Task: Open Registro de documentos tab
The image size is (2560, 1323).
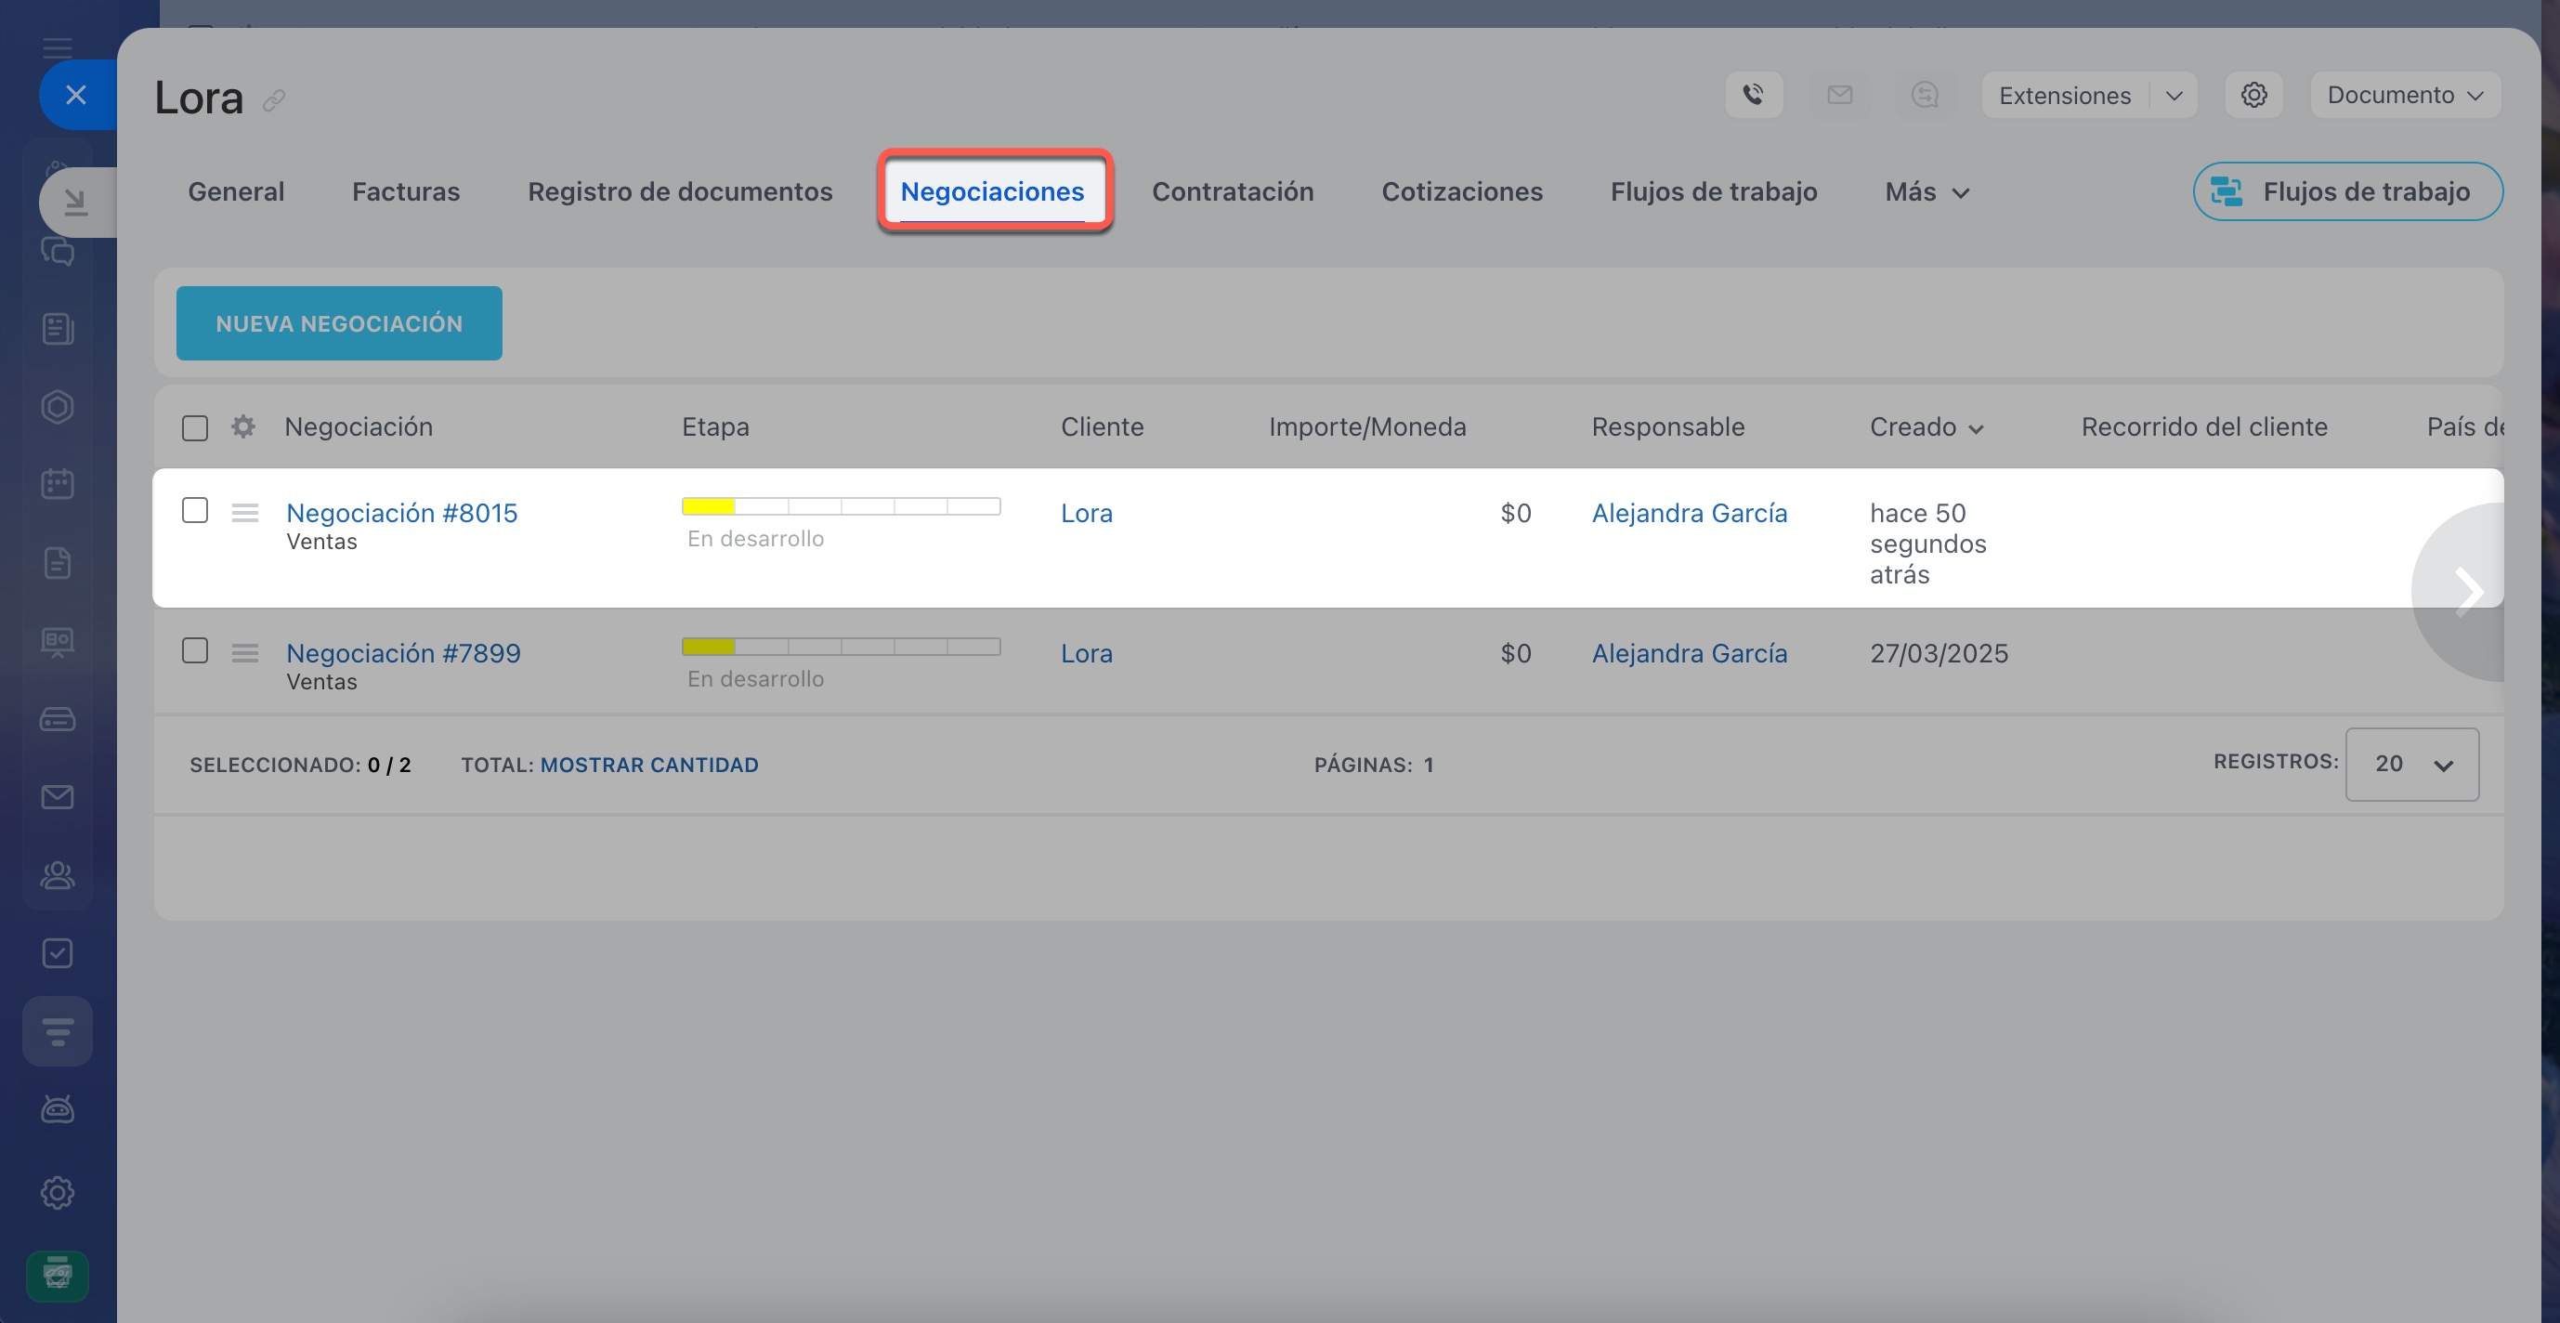Action: tap(680, 191)
